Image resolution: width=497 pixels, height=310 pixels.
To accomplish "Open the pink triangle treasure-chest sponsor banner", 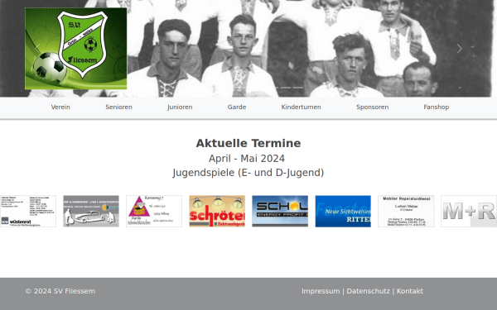I will coord(154,211).
